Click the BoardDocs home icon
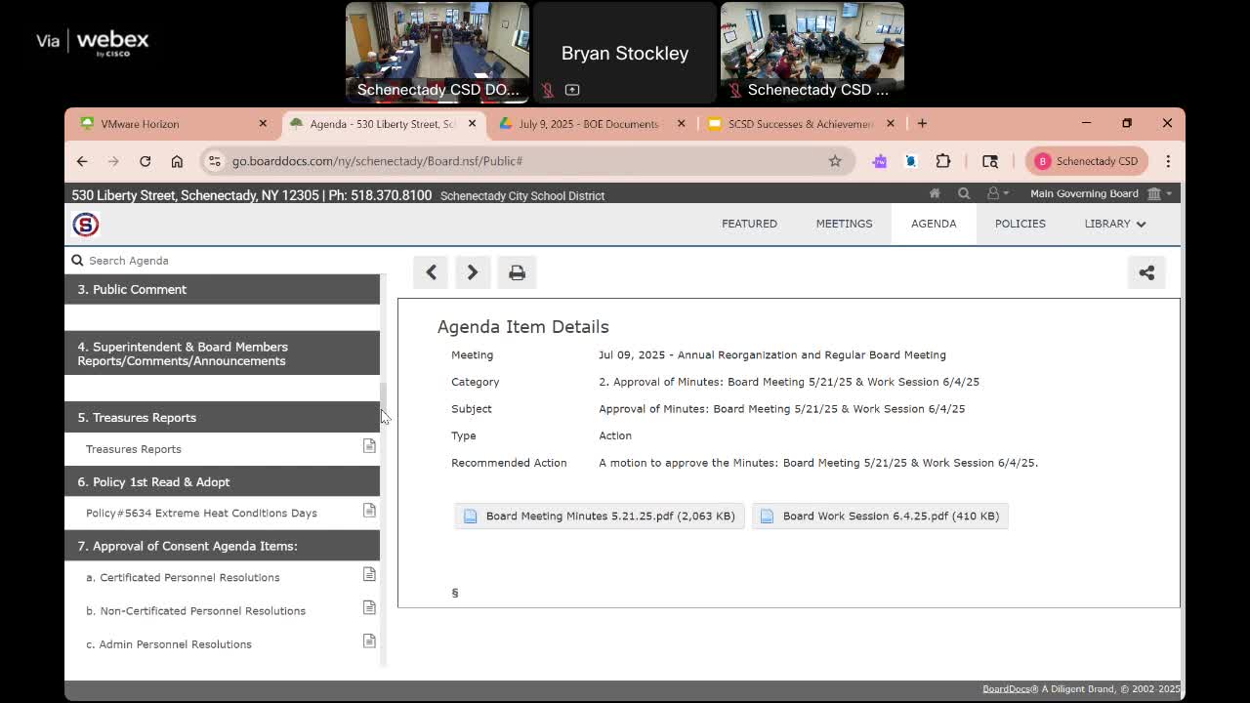The width and height of the screenshot is (1250, 703). 935,193
